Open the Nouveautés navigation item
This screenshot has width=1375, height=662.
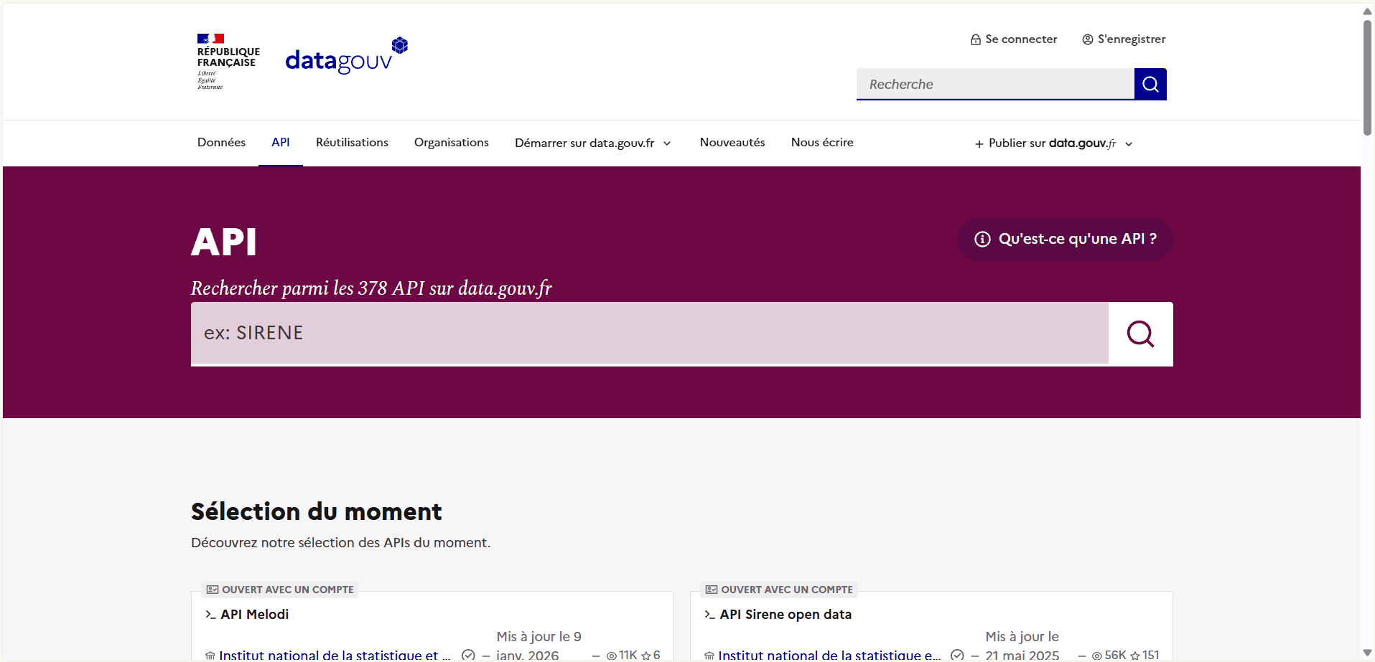click(x=732, y=143)
